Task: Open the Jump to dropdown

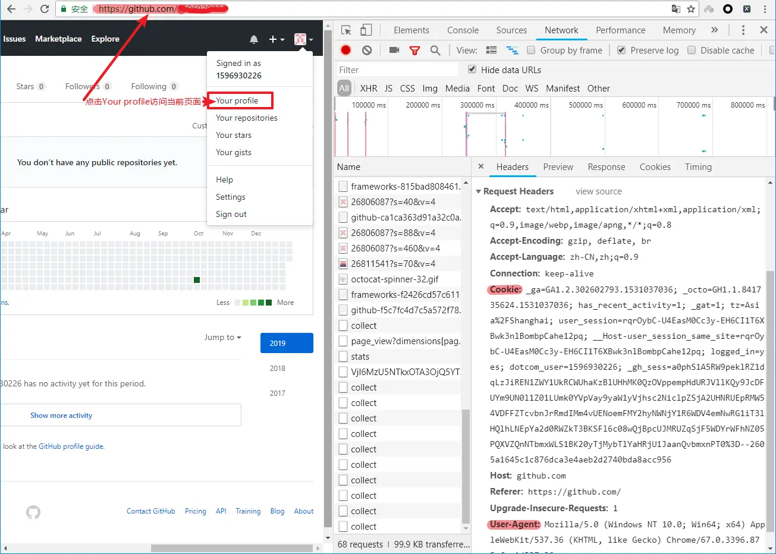Action: pos(223,337)
